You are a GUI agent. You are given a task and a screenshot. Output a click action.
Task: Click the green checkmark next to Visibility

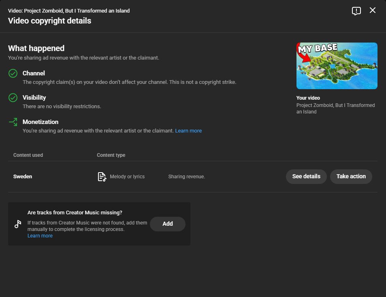coord(13,98)
